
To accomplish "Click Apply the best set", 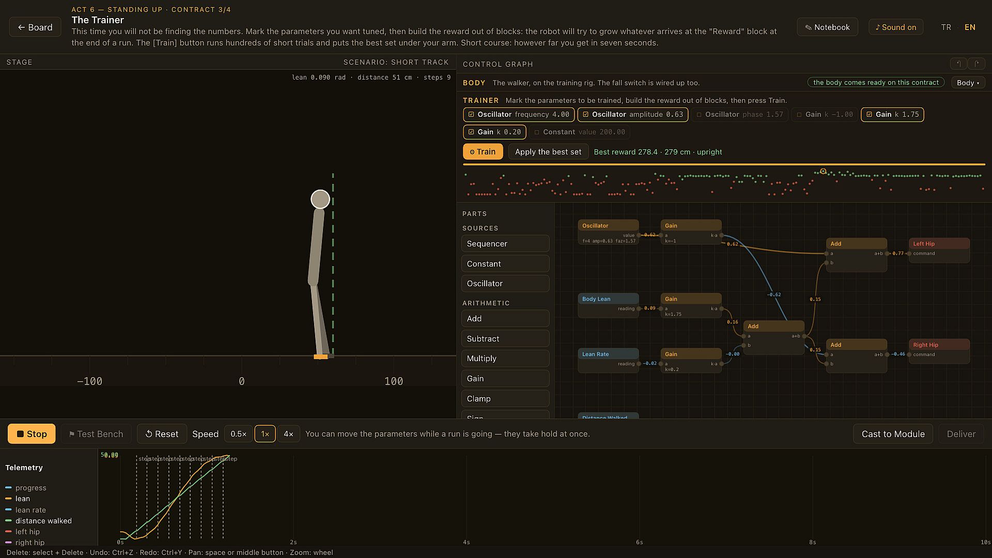I will 548,152.
